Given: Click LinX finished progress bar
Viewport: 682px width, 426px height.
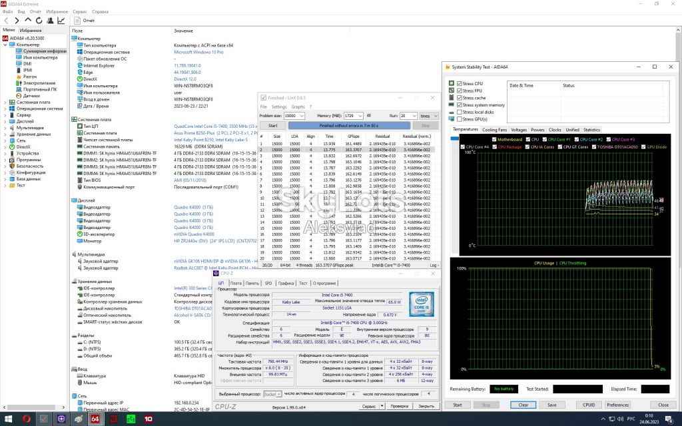Looking at the screenshot, I should 349,126.
